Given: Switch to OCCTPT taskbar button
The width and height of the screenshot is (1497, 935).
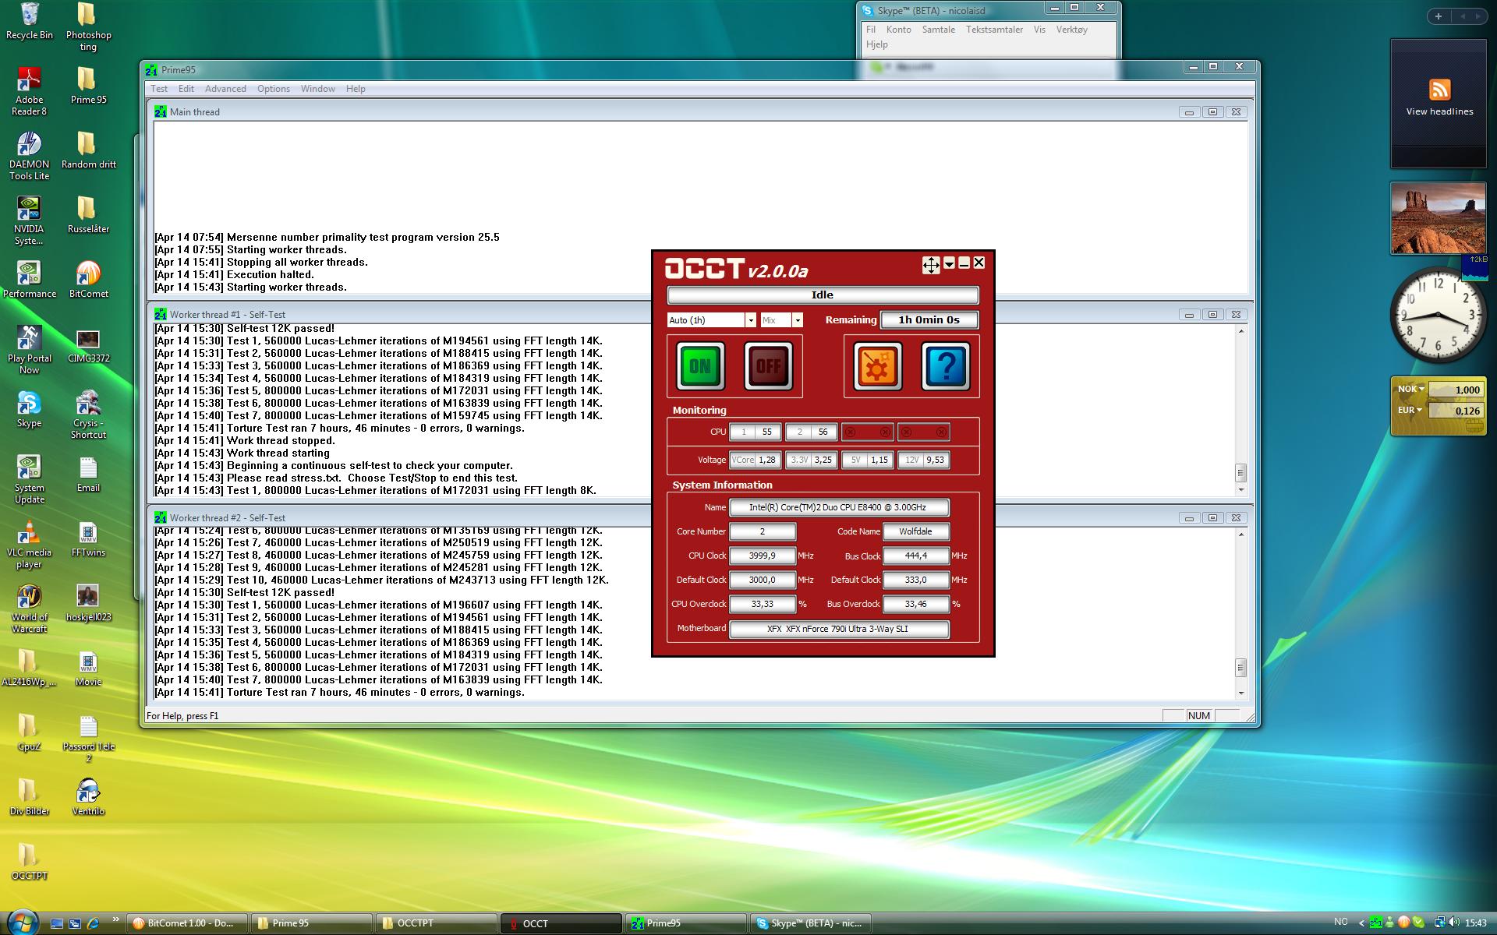Looking at the screenshot, I should 437,923.
